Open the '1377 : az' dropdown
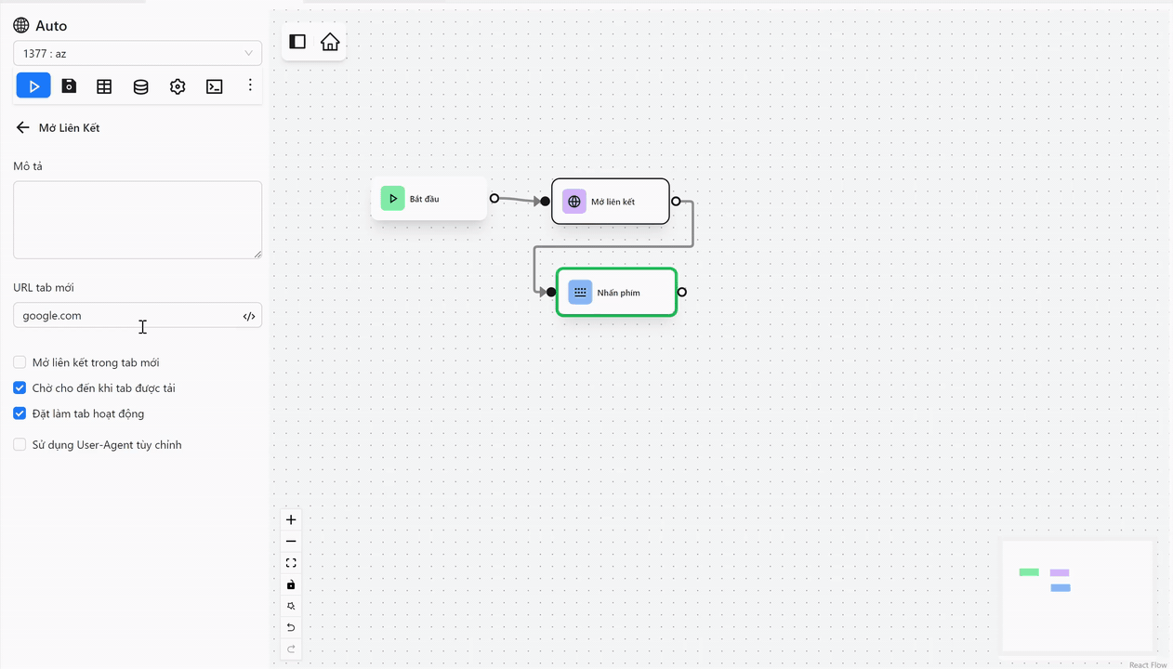Viewport: 1173px width, 669px height. [x=137, y=53]
